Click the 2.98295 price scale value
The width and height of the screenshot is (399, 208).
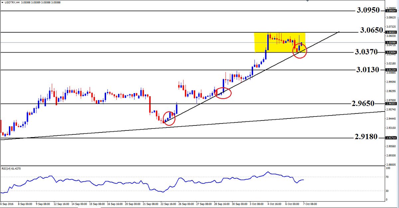(391, 91)
